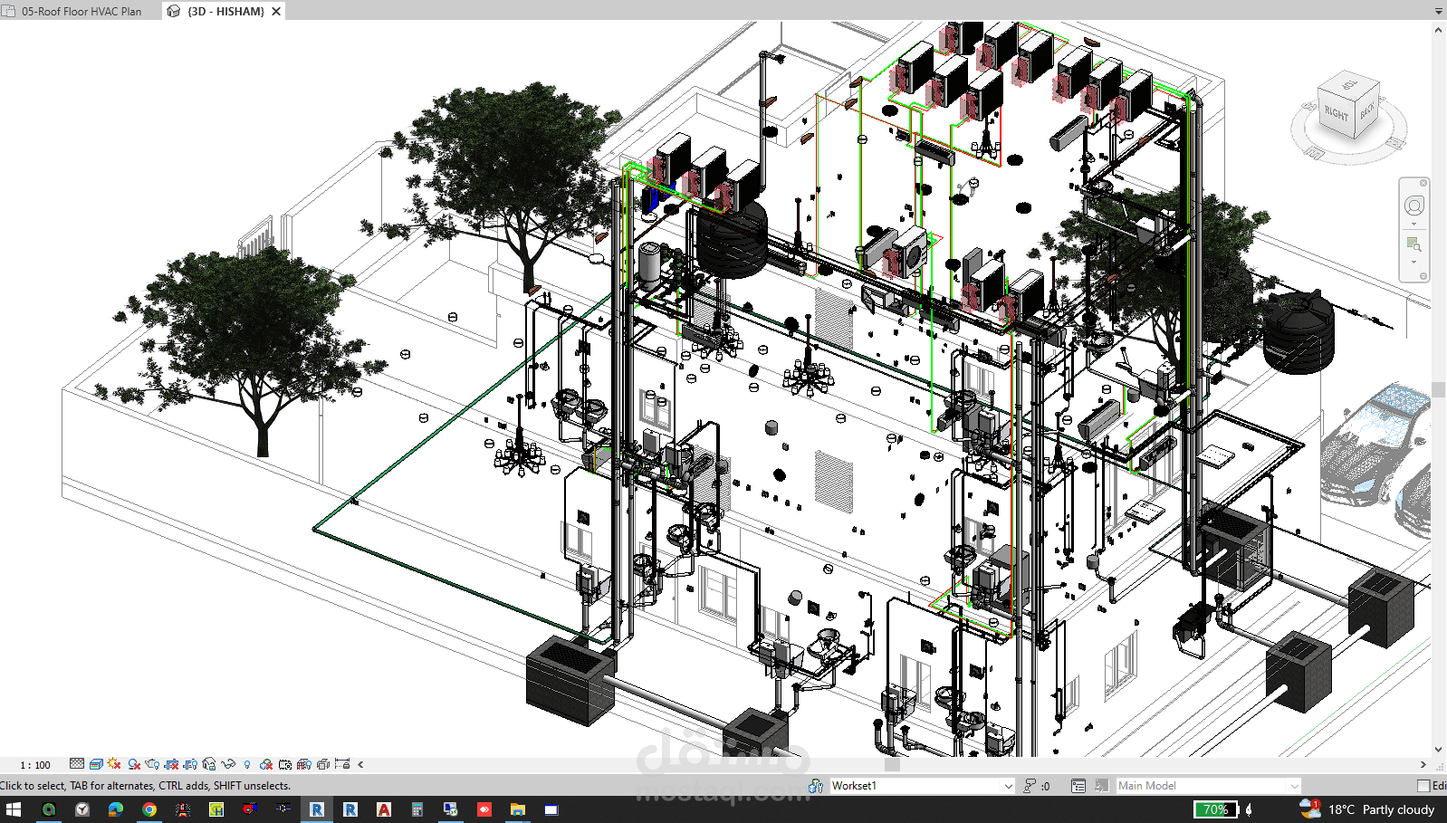Click the RIGHT face of the ViewCube
This screenshot has width=1447, height=823.
pos(1337,112)
